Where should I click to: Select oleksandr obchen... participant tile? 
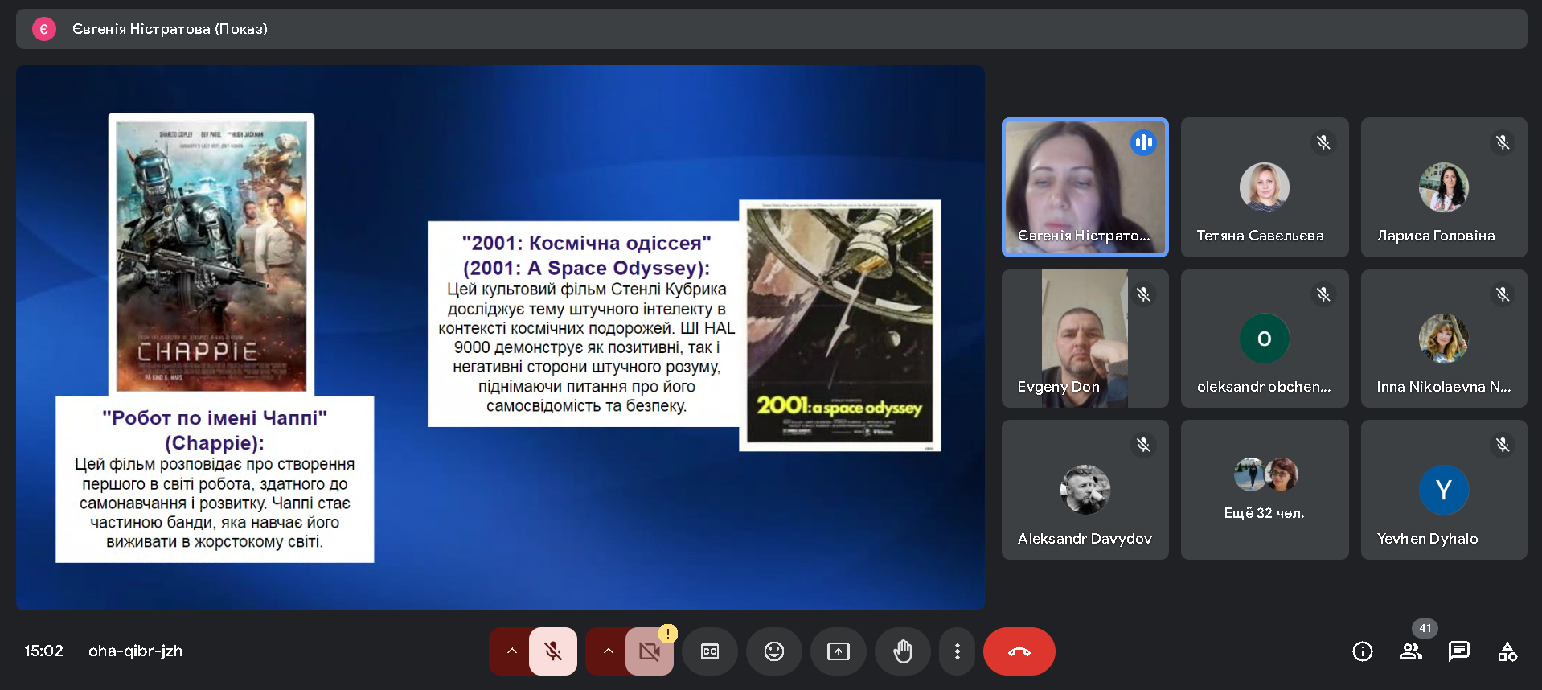1265,339
